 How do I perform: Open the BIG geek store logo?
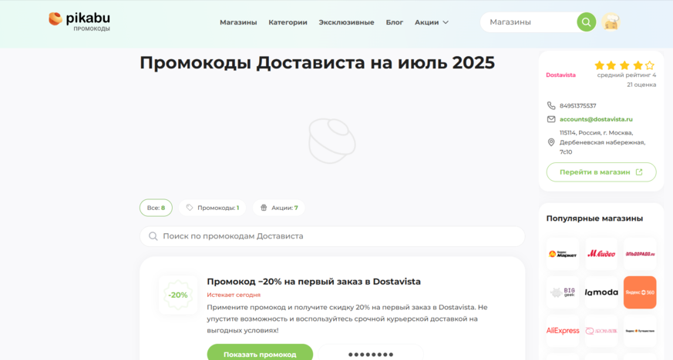[563, 292]
